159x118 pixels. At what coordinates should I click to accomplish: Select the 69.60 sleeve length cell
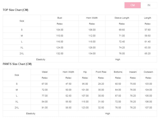(x=122, y=30)
